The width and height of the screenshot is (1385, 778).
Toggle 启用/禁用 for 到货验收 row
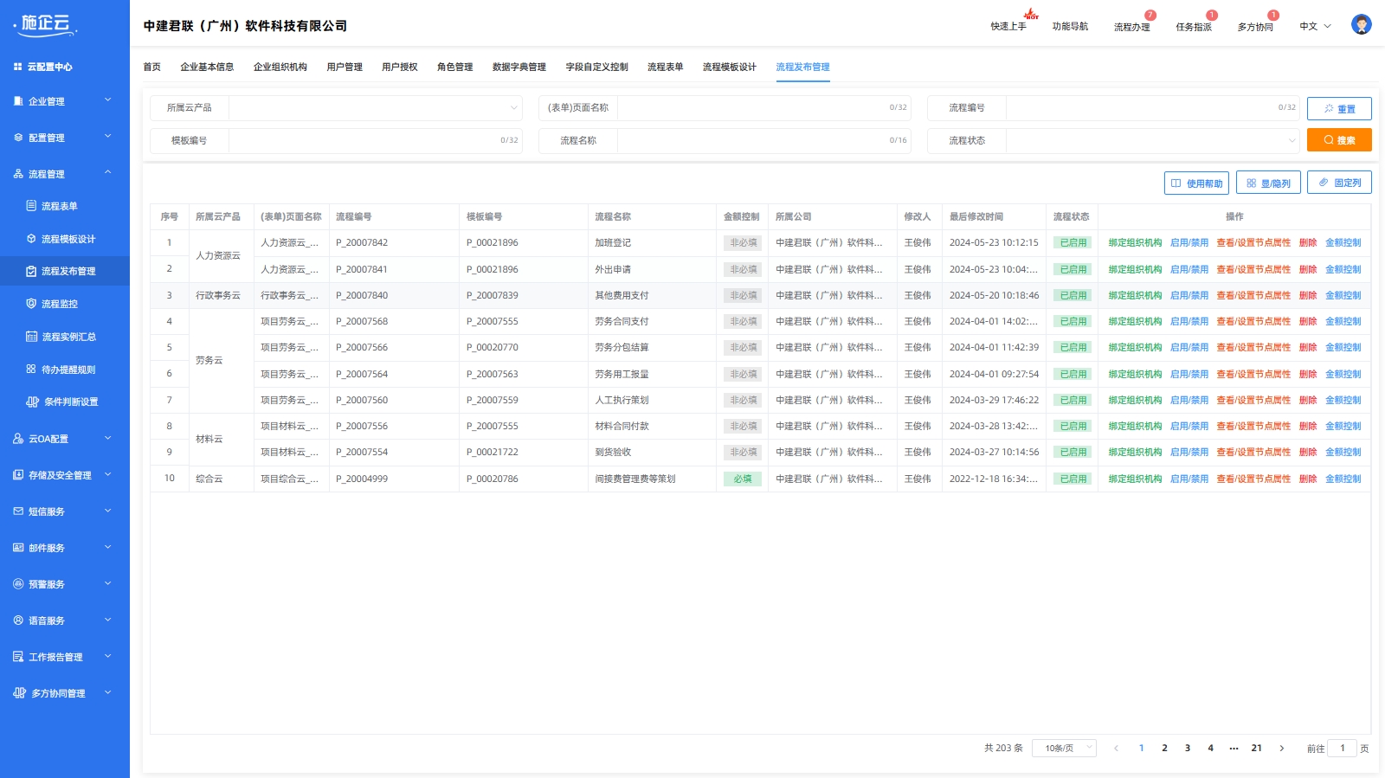point(1189,453)
